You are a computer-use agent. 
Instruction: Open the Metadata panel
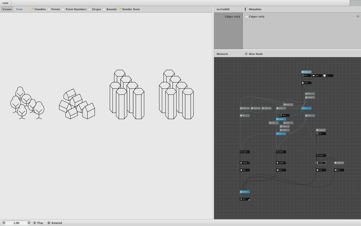[253, 9]
